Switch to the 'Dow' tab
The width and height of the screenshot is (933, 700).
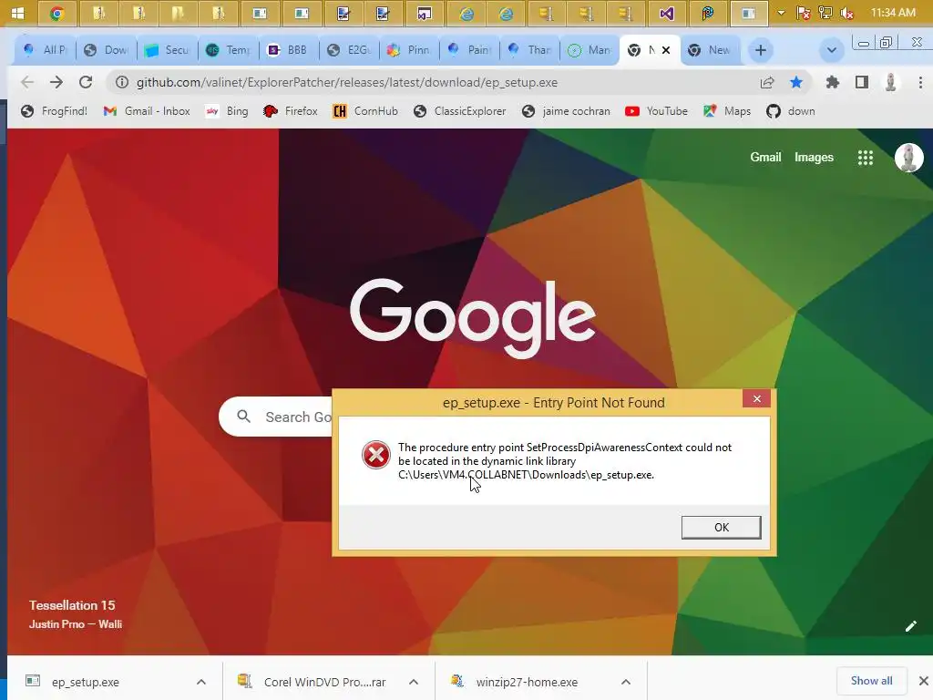point(107,50)
